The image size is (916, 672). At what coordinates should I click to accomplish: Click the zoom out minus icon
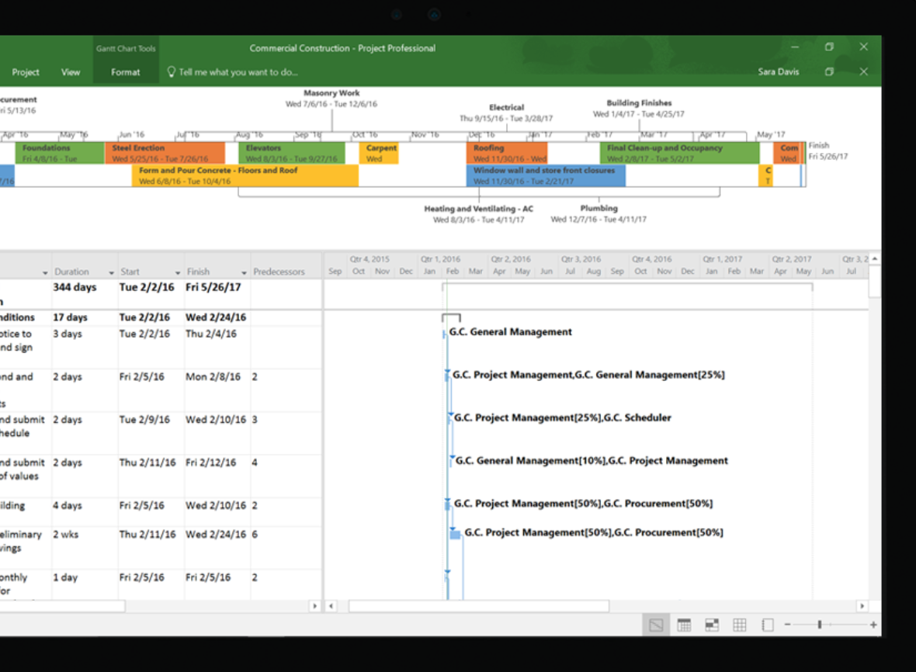(787, 625)
